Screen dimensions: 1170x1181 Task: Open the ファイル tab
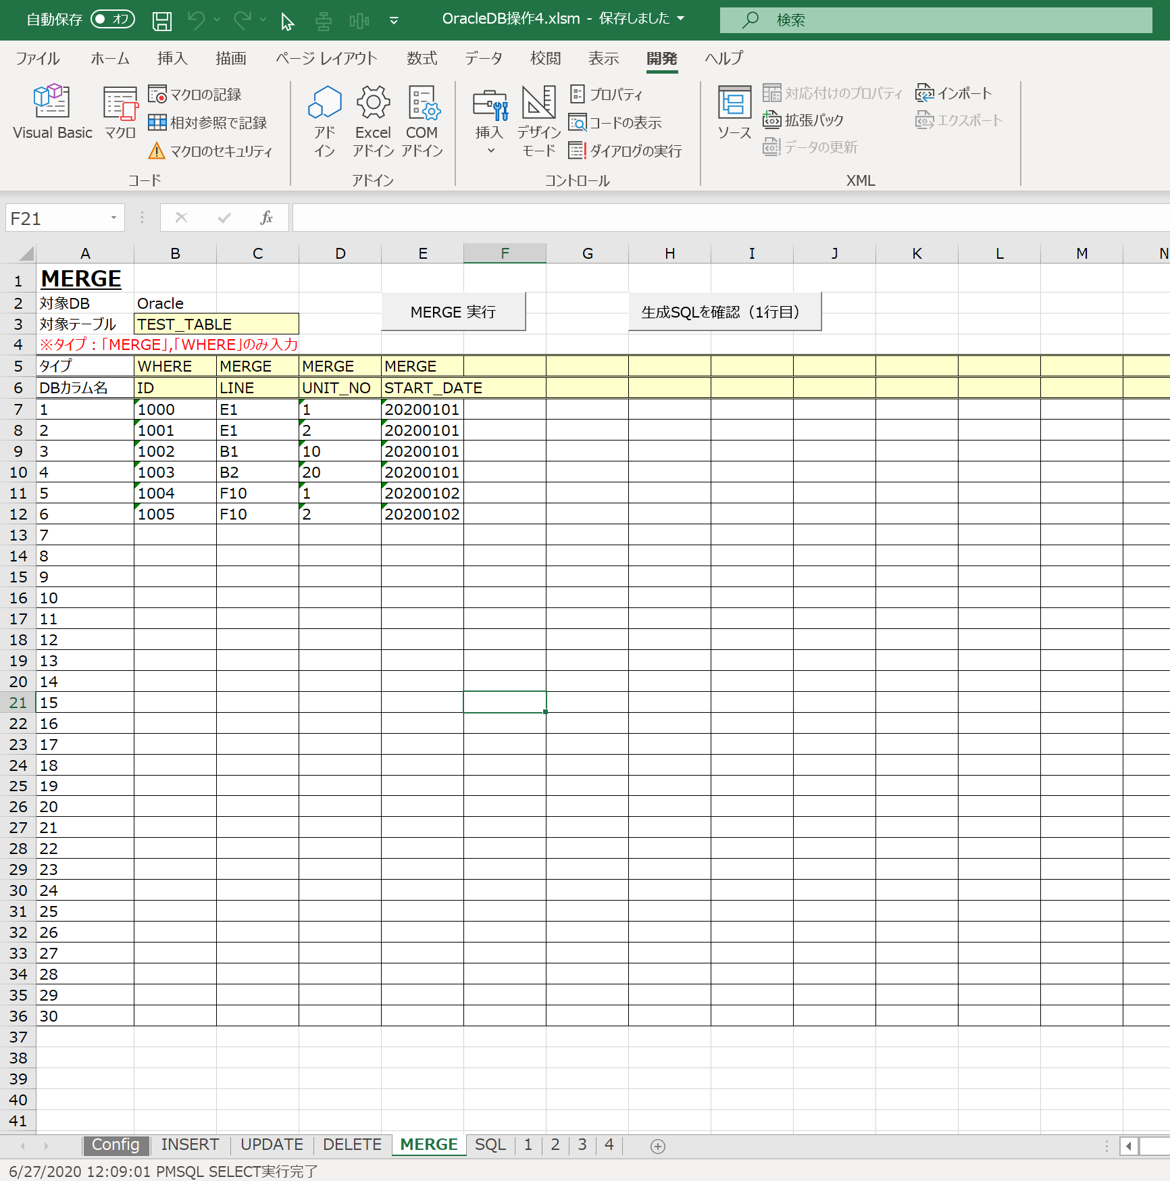tap(38, 58)
